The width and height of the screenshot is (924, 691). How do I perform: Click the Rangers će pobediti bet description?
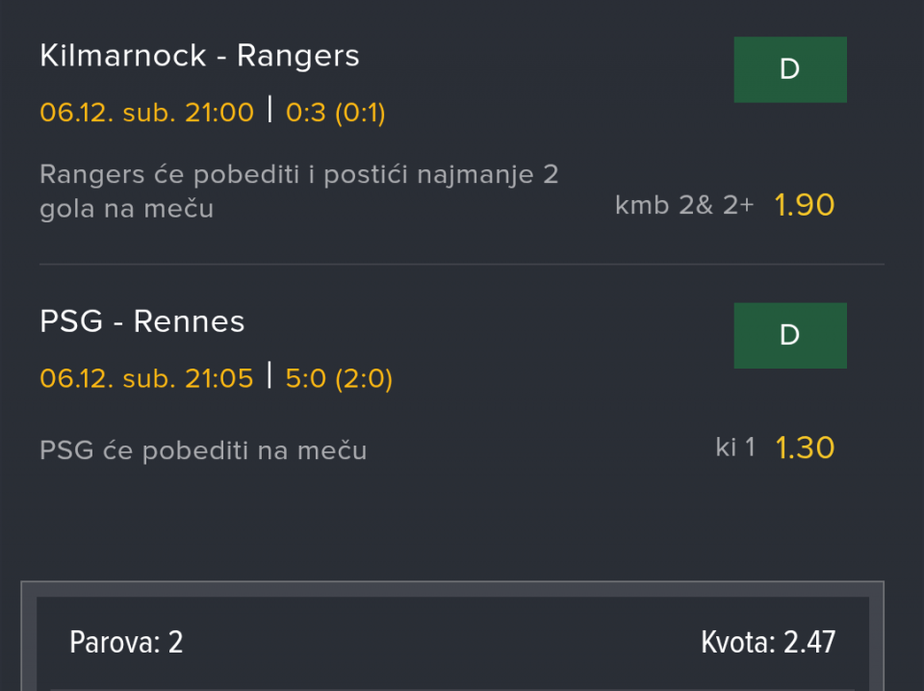(x=298, y=191)
